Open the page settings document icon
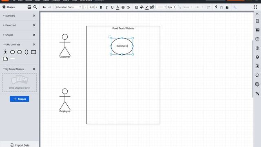 click(257, 21)
